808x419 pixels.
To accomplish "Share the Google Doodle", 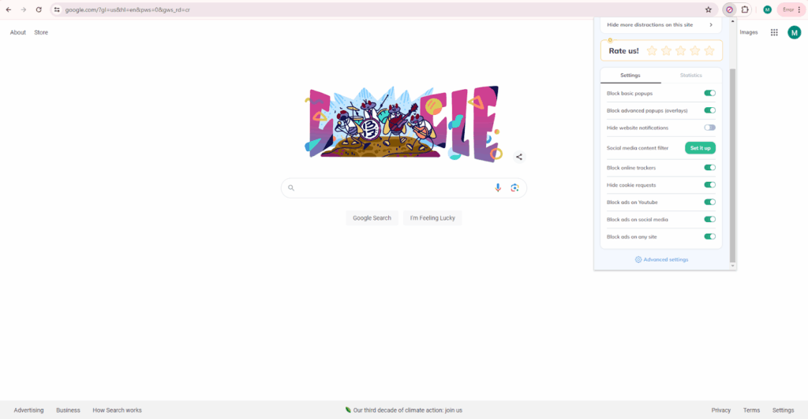I will click(x=519, y=157).
